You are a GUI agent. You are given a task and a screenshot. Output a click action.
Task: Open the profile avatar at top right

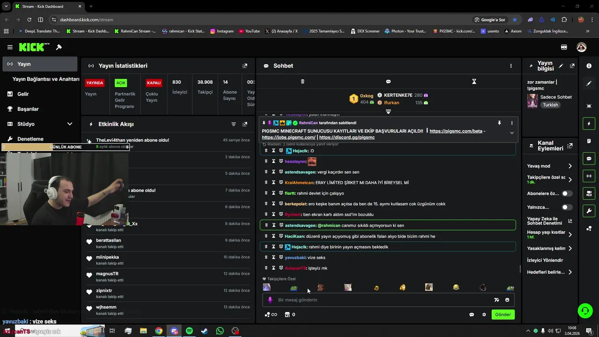pos(581,47)
